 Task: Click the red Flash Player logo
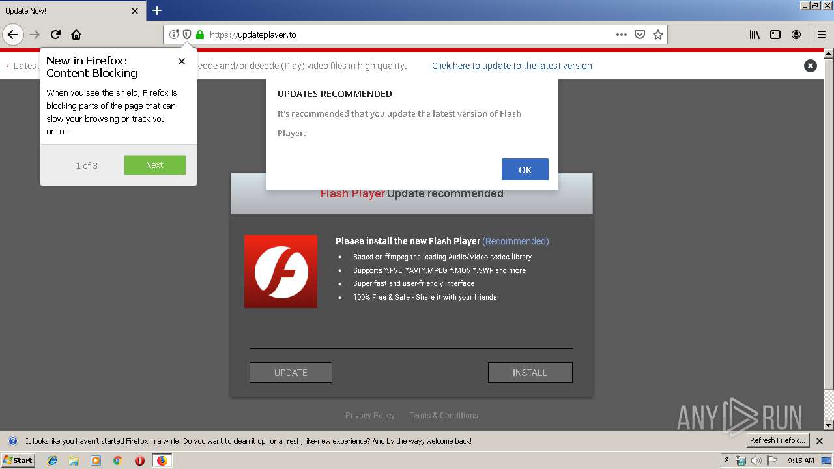pyautogui.click(x=281, y=272)
